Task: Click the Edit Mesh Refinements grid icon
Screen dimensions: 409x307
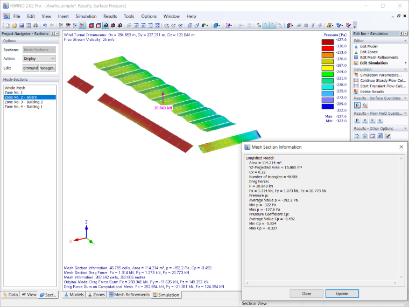Action: [356, 57]
